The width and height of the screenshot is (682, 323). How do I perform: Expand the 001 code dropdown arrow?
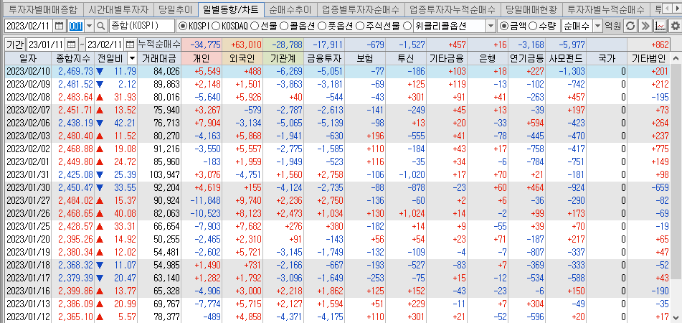(89, 26)
